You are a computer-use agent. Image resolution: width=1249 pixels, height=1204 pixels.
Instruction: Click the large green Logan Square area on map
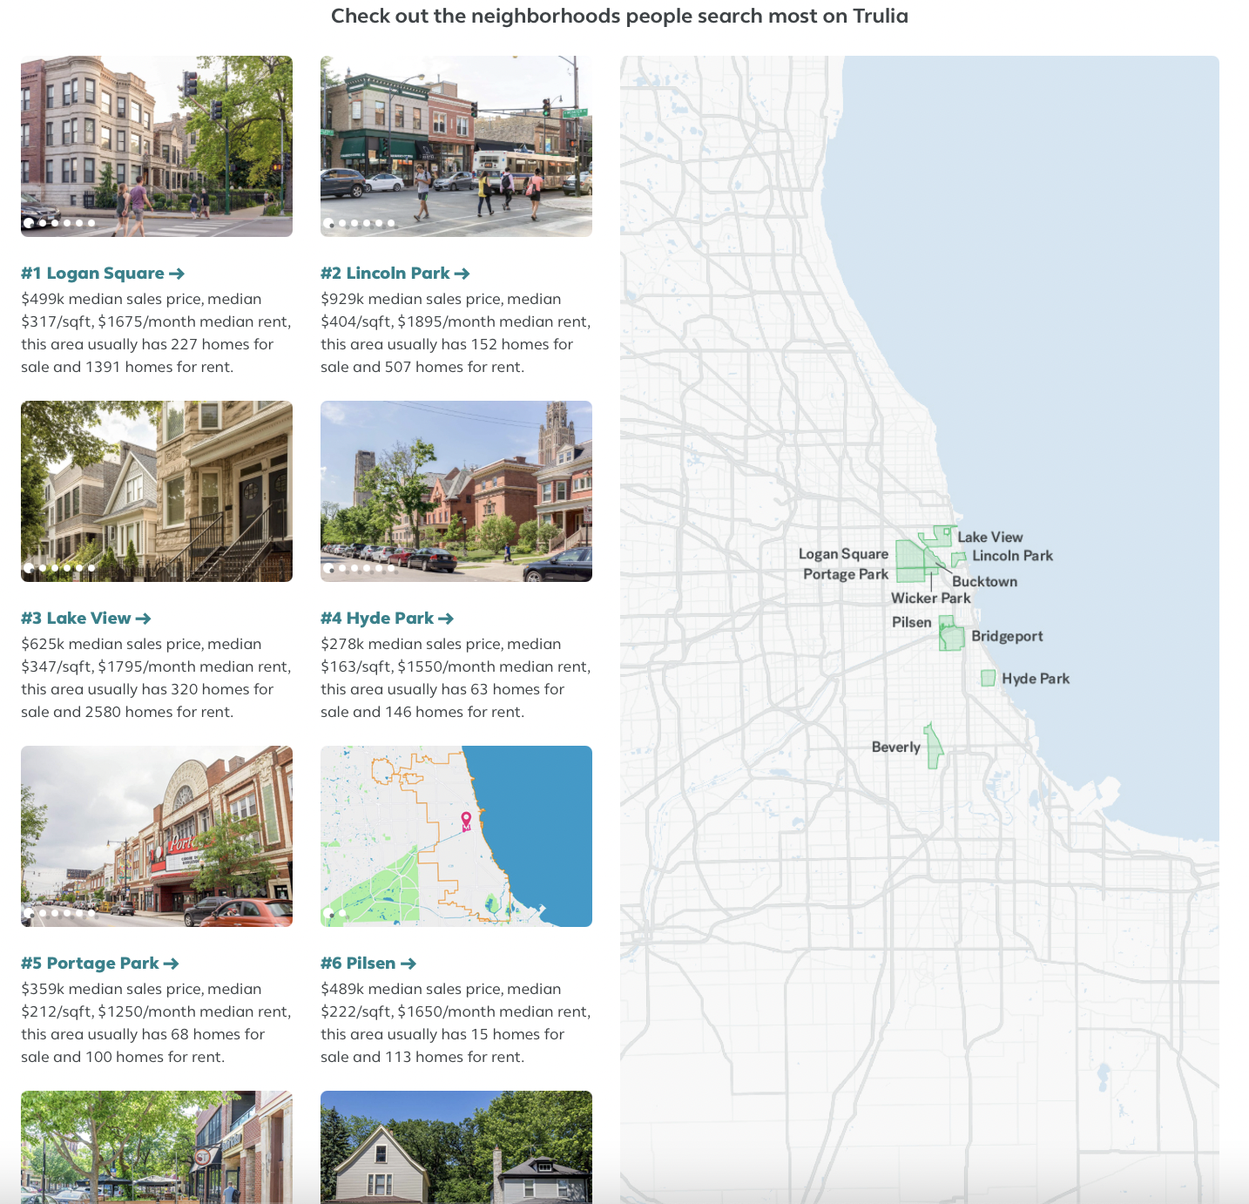(x=911, y=555)
